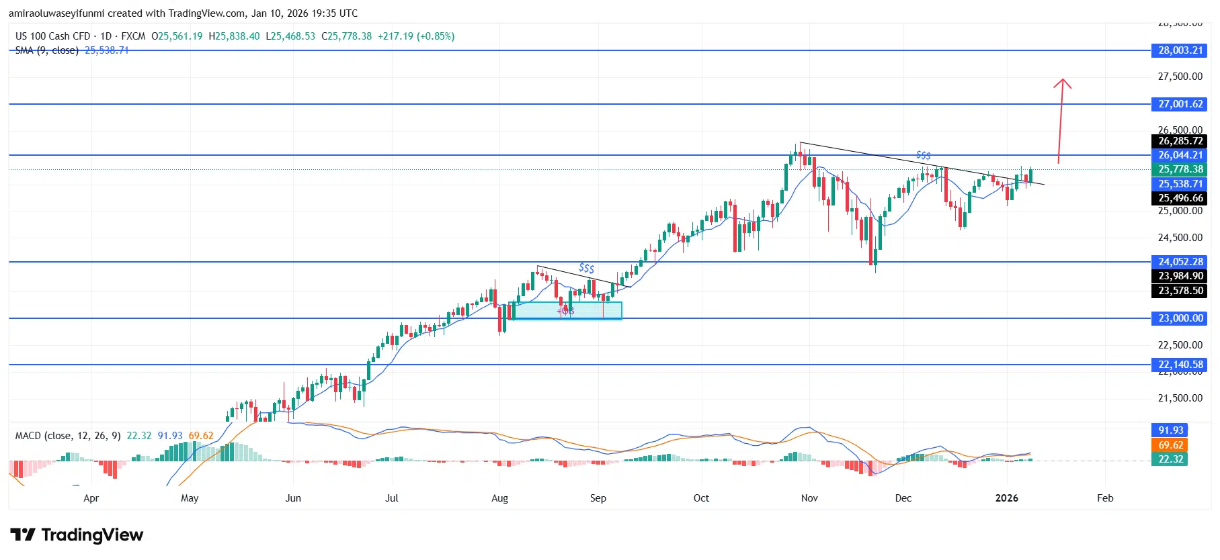Click the blue 28,003.21 price label
This screenshot has height=560, width=1220.
1180,50
